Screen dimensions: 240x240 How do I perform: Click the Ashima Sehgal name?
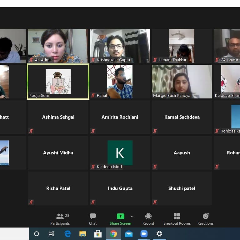[x=58, y=117]
